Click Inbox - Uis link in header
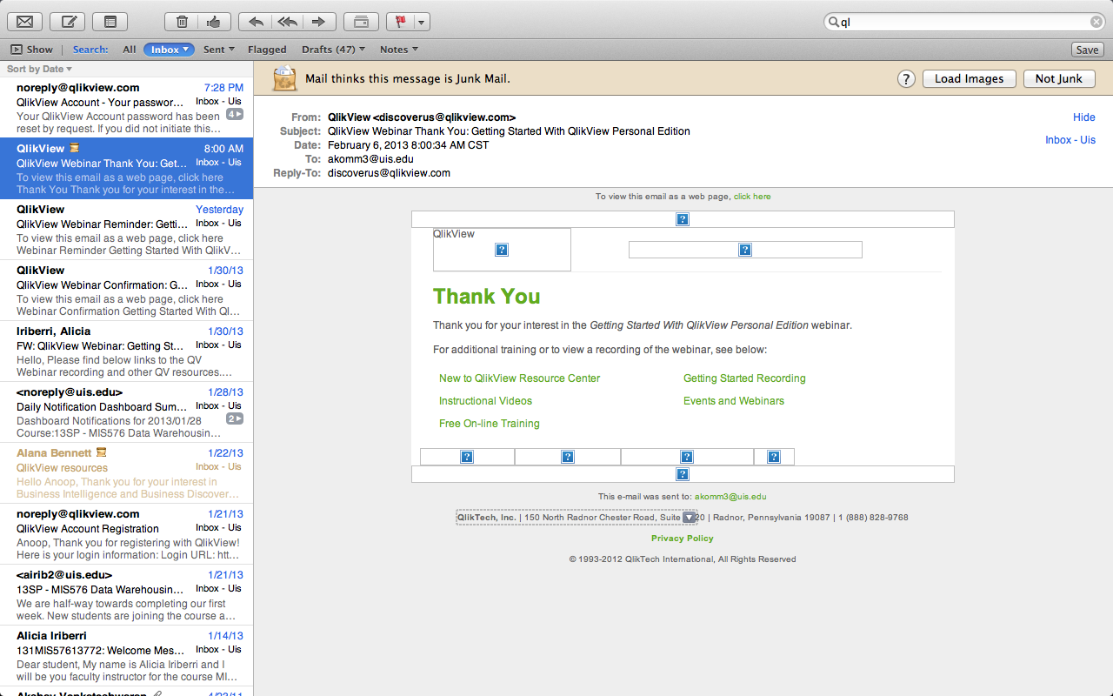This screenshot has width=1113, height=696. (1070, 140)
